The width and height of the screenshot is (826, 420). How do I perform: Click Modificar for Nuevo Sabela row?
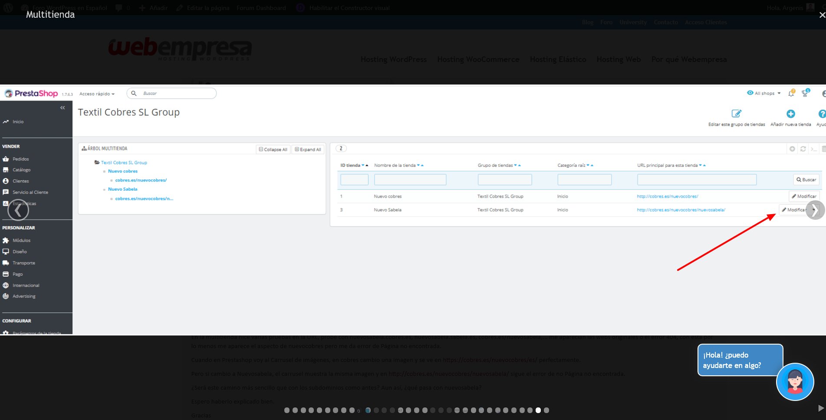(793, 210)
